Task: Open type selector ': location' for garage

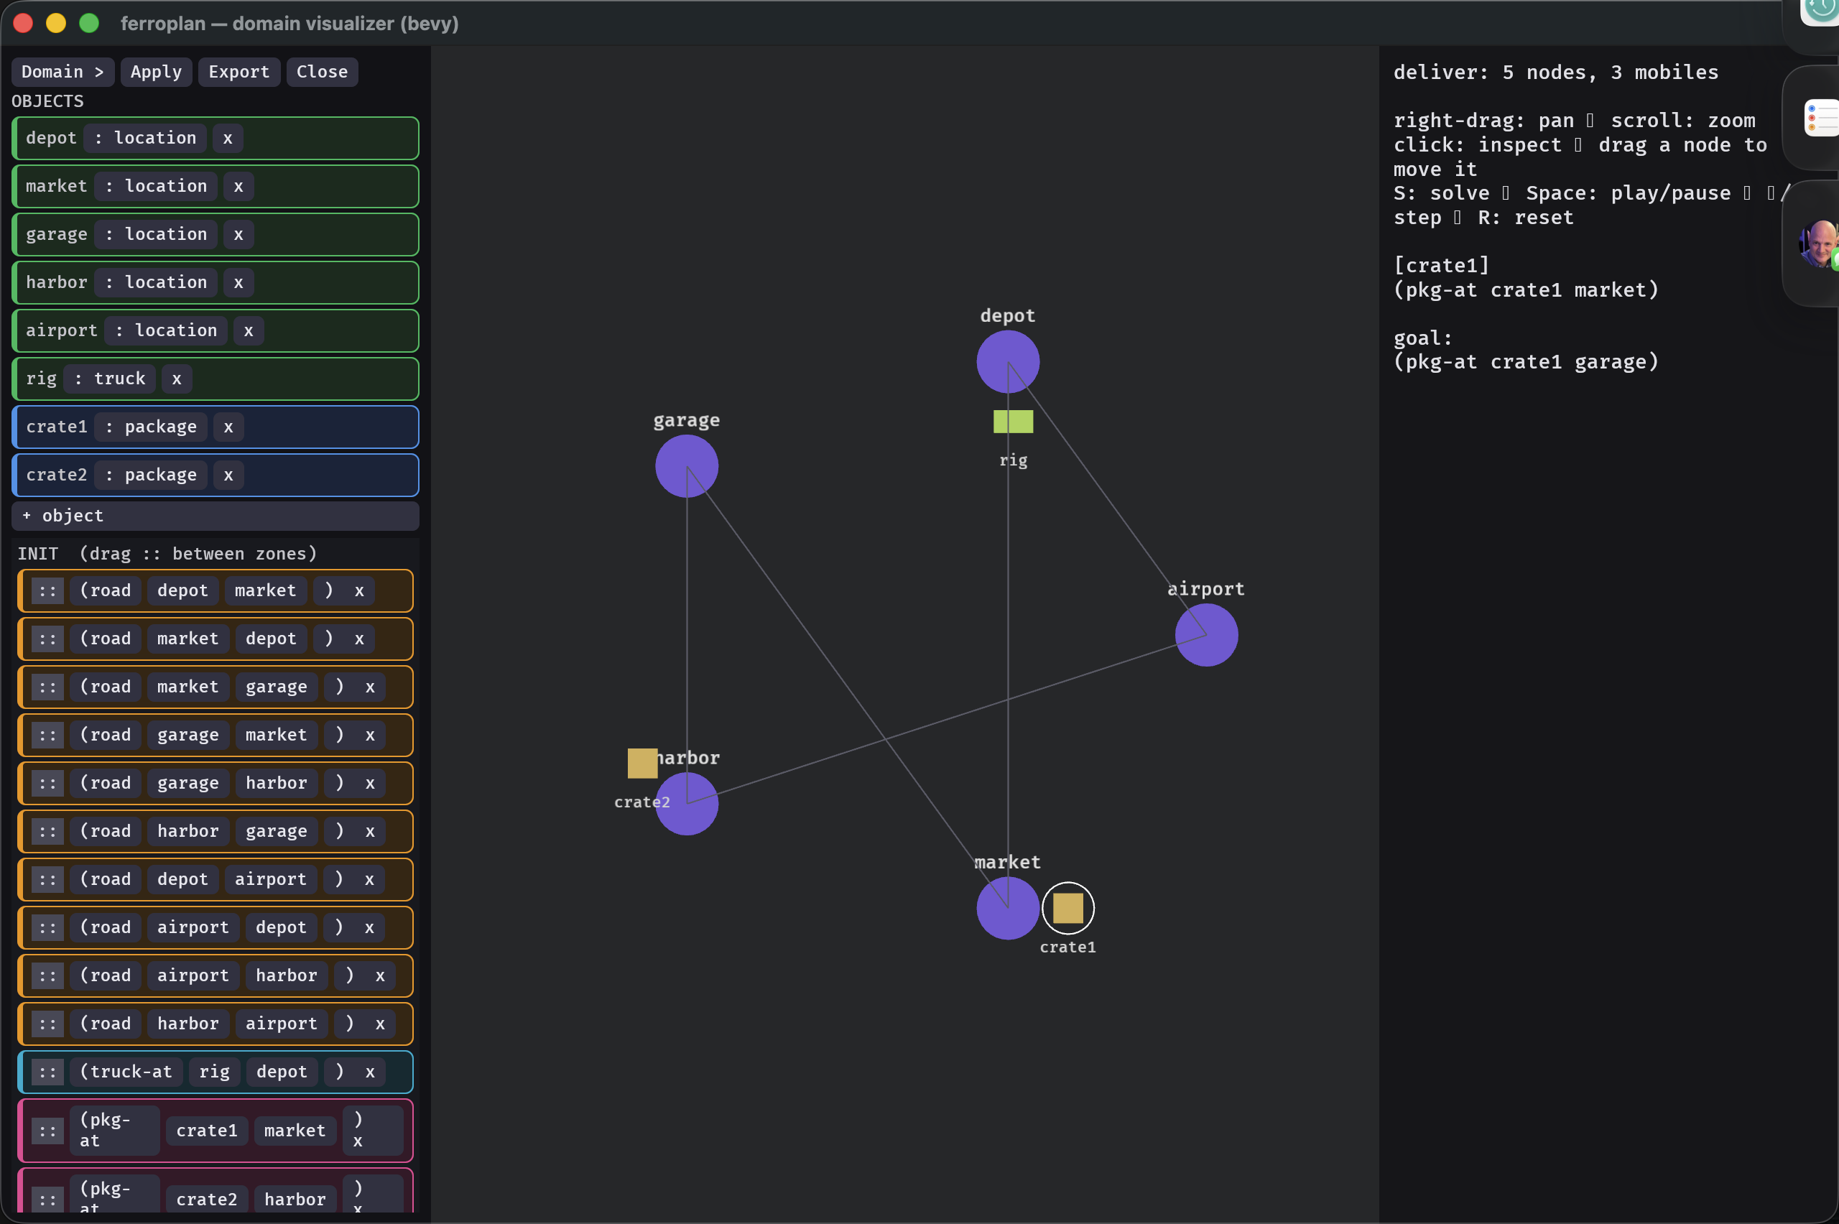Action: click(156, 234)
